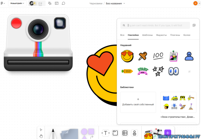
Task: Pick the three stars sticker
Action: tap(158, 71)
